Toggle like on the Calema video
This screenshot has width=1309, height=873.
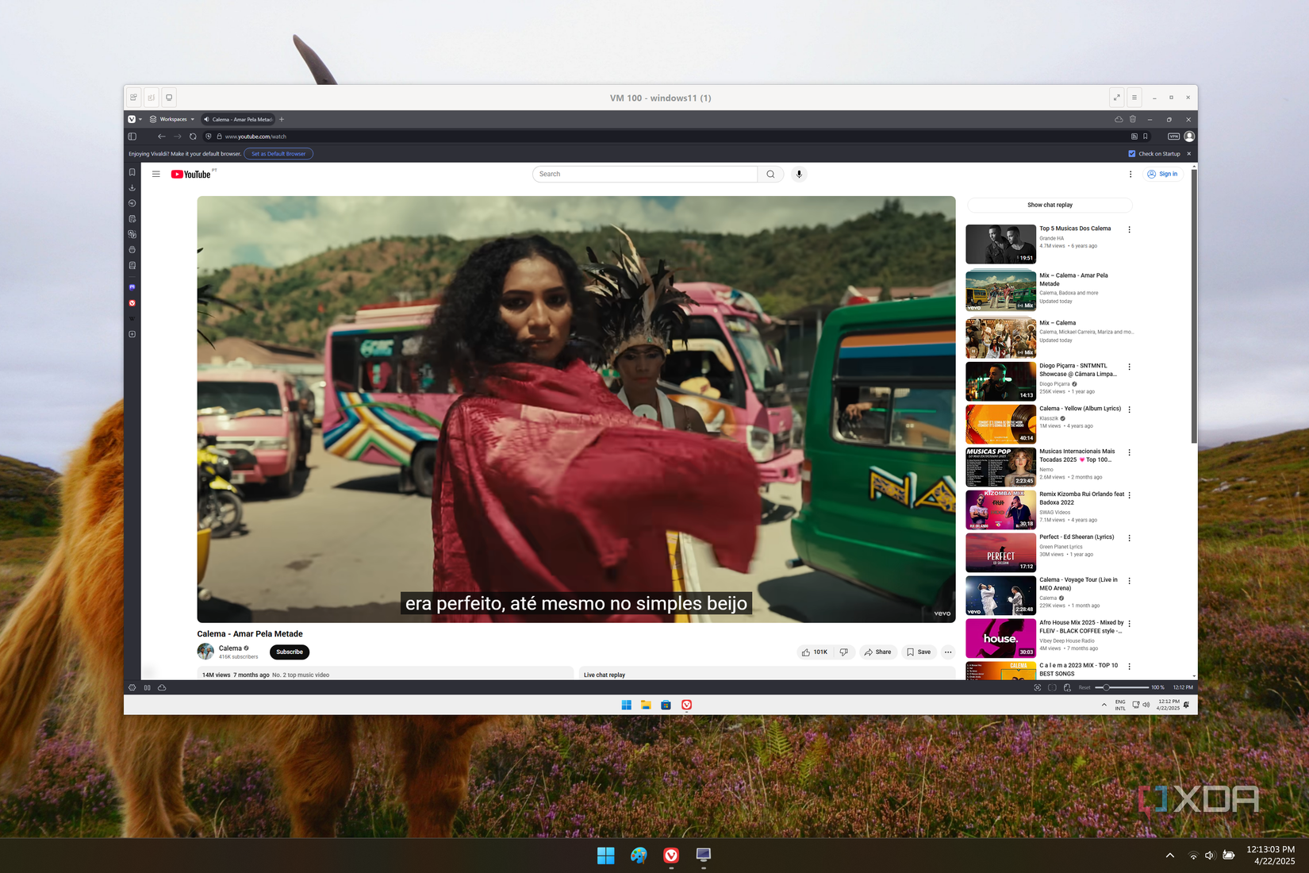coord(811,652)
